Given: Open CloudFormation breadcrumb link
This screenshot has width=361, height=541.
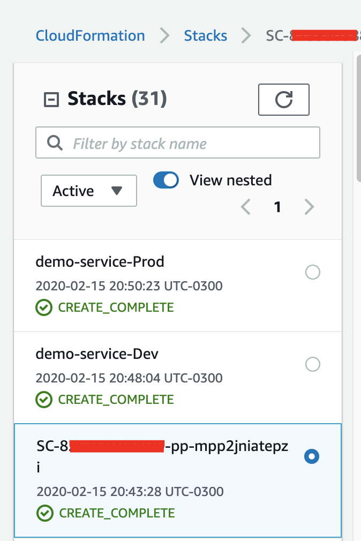Looking at the screenshot, I should click(x=91, y=35).
